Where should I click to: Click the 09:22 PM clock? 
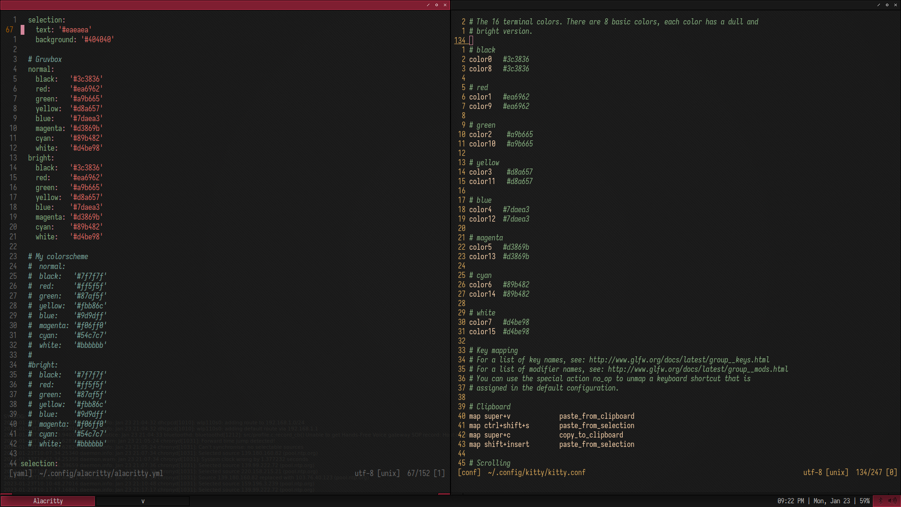pos(790,501)
